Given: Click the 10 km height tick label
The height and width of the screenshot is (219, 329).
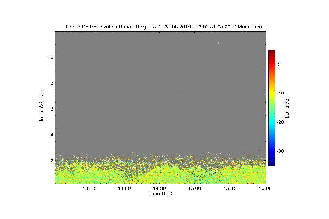Looking at the screenshot, I should (50, 57).
